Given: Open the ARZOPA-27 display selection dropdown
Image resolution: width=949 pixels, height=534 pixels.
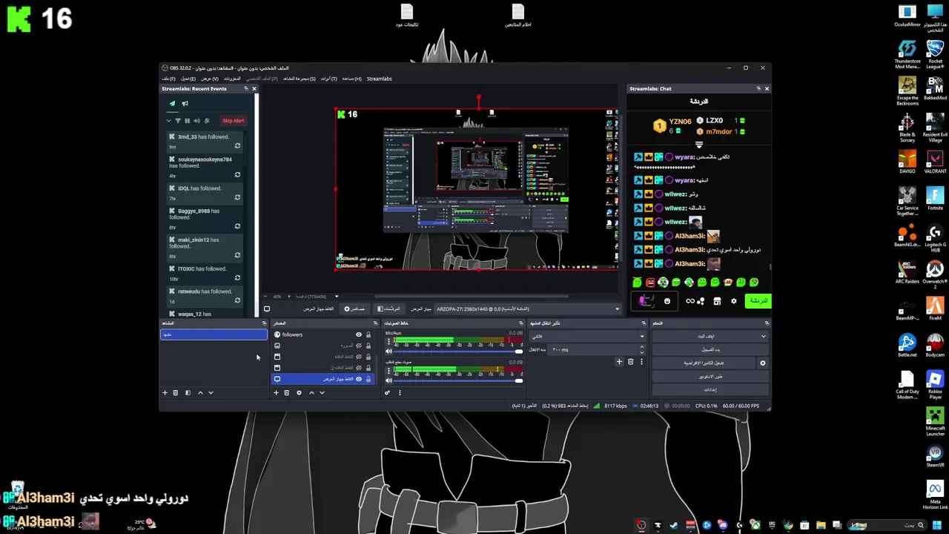Looking at the screenshot, I should (527, 309).
